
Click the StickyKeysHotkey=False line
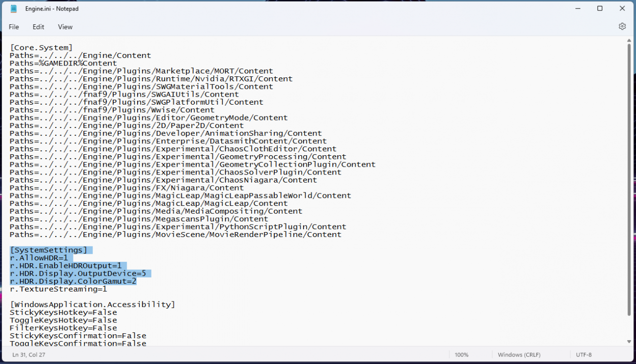click(x=63, y=312)
